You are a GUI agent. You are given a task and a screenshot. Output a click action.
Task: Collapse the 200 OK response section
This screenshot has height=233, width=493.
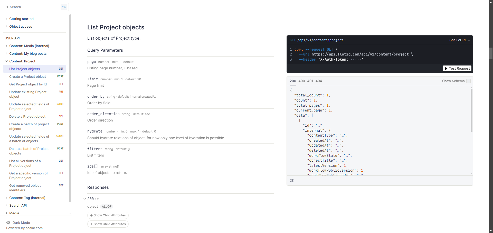[84, 199]
